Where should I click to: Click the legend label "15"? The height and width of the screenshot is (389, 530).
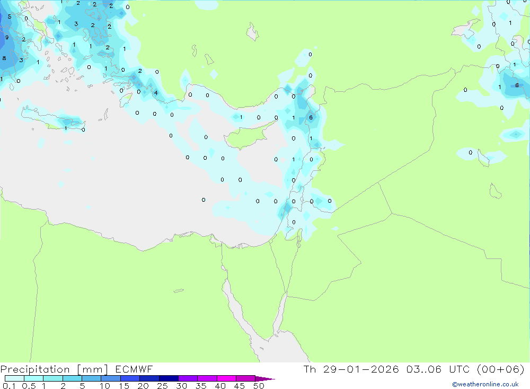coord(124,386)
